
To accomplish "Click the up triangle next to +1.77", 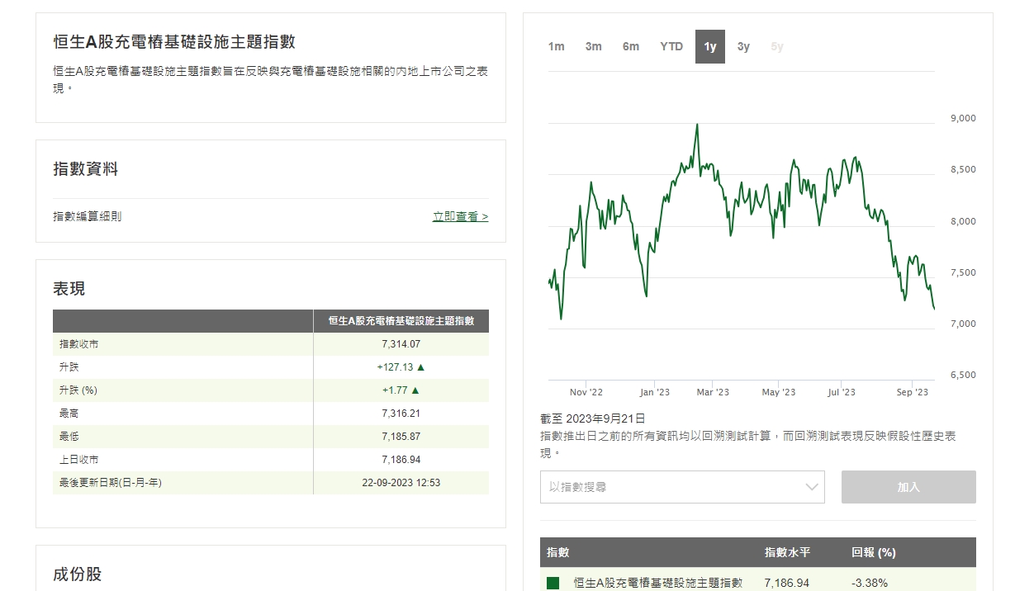I will 415,390.
